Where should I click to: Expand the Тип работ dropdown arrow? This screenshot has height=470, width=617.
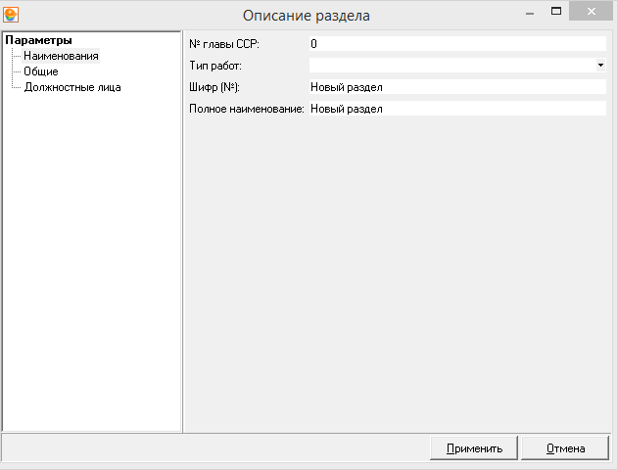click(x=600, y=66)
